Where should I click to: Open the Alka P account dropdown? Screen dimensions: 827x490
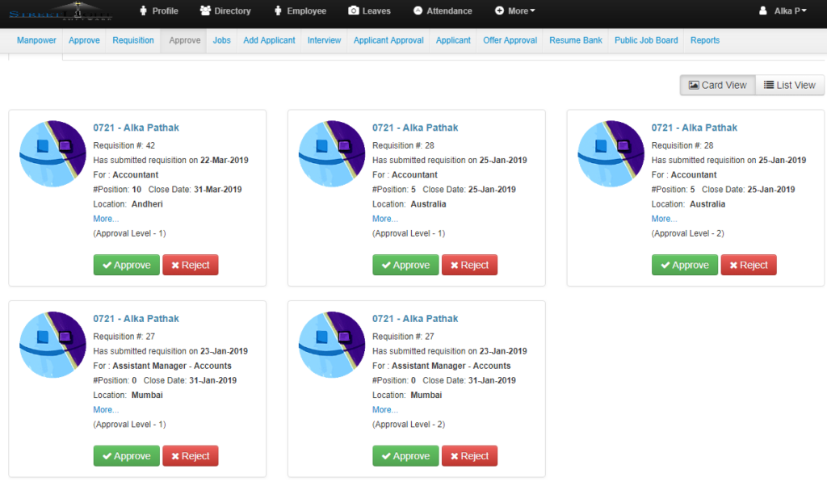pyautogui.click(x=783, y=10)
